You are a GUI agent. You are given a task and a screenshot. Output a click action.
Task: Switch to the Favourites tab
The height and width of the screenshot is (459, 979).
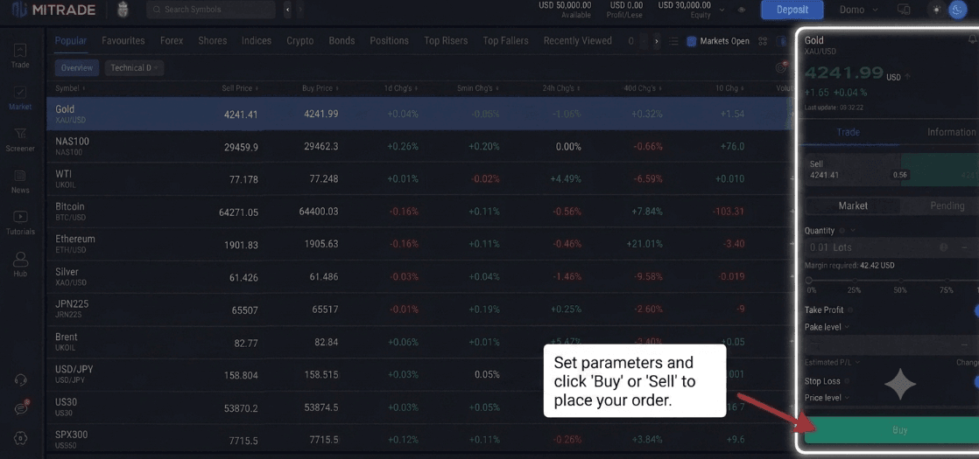point(123,40)
